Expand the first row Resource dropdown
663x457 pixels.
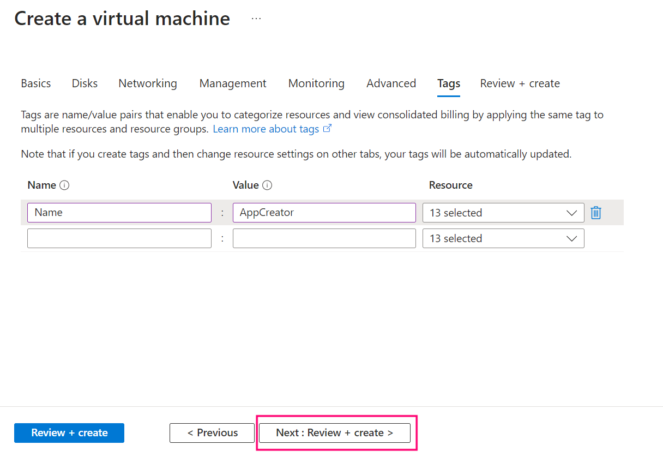pos(503,213)
